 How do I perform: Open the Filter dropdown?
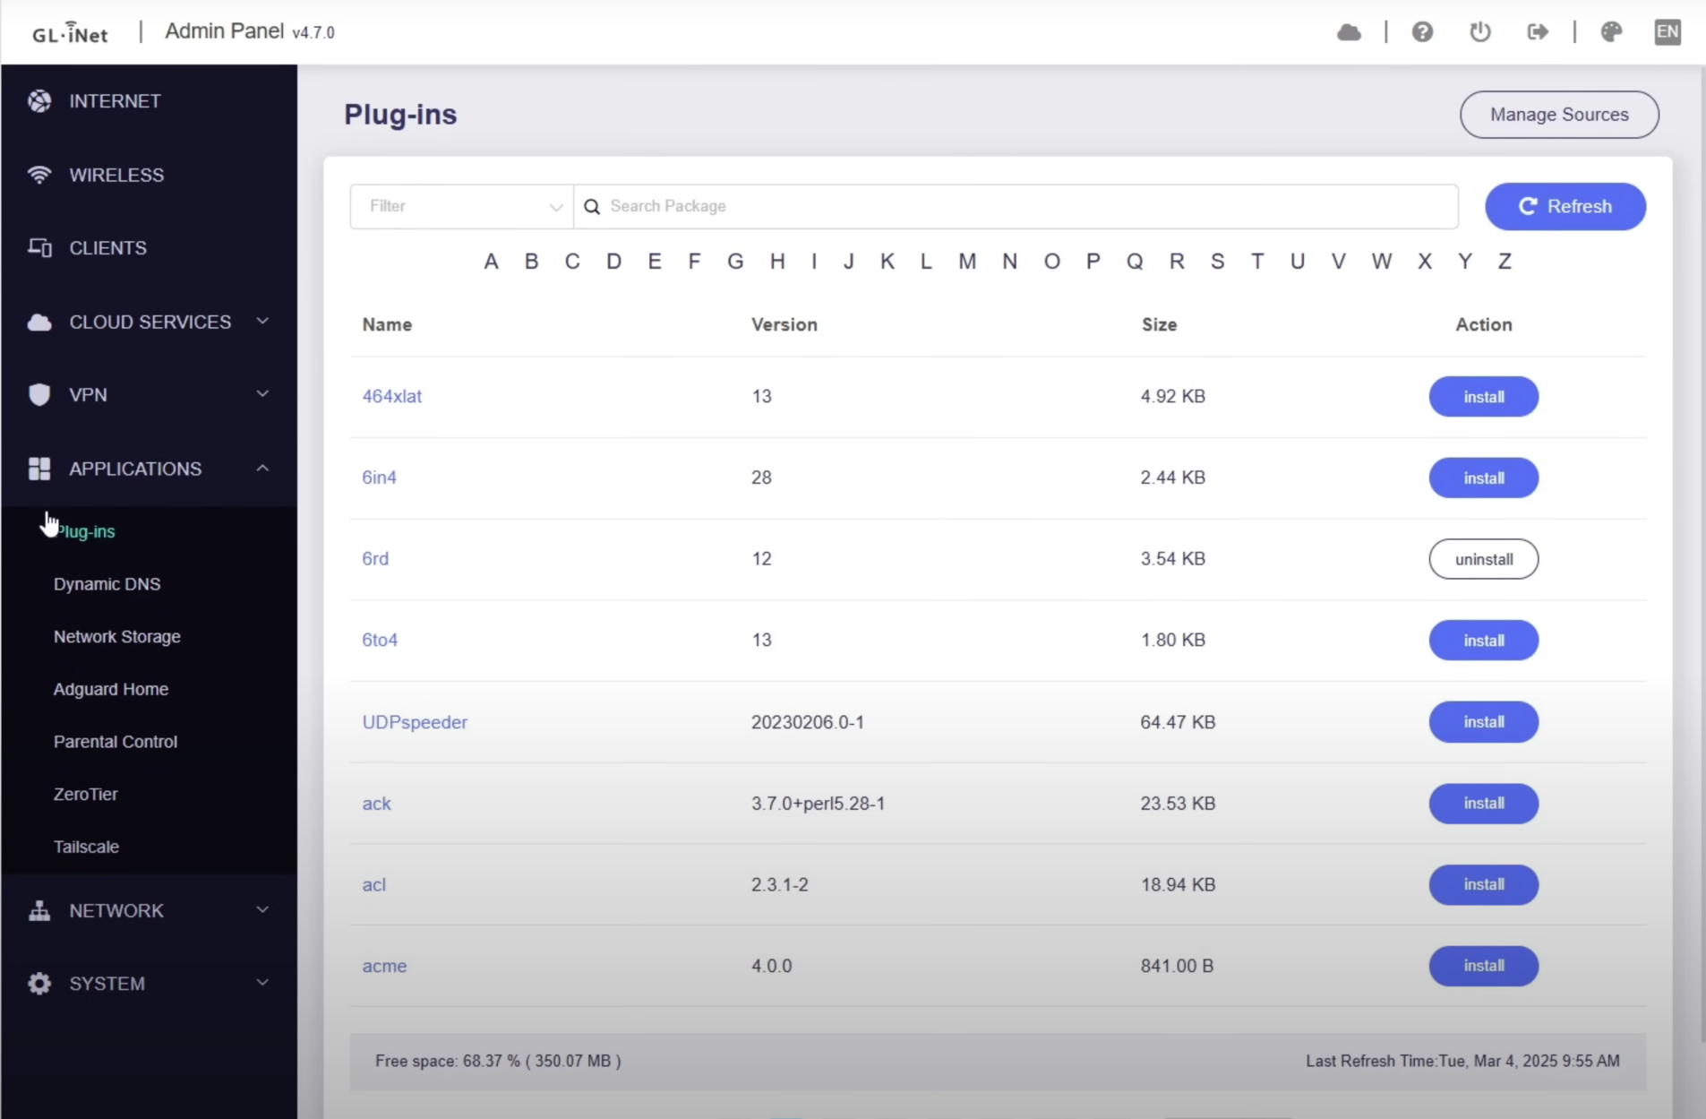click(462, 207)
